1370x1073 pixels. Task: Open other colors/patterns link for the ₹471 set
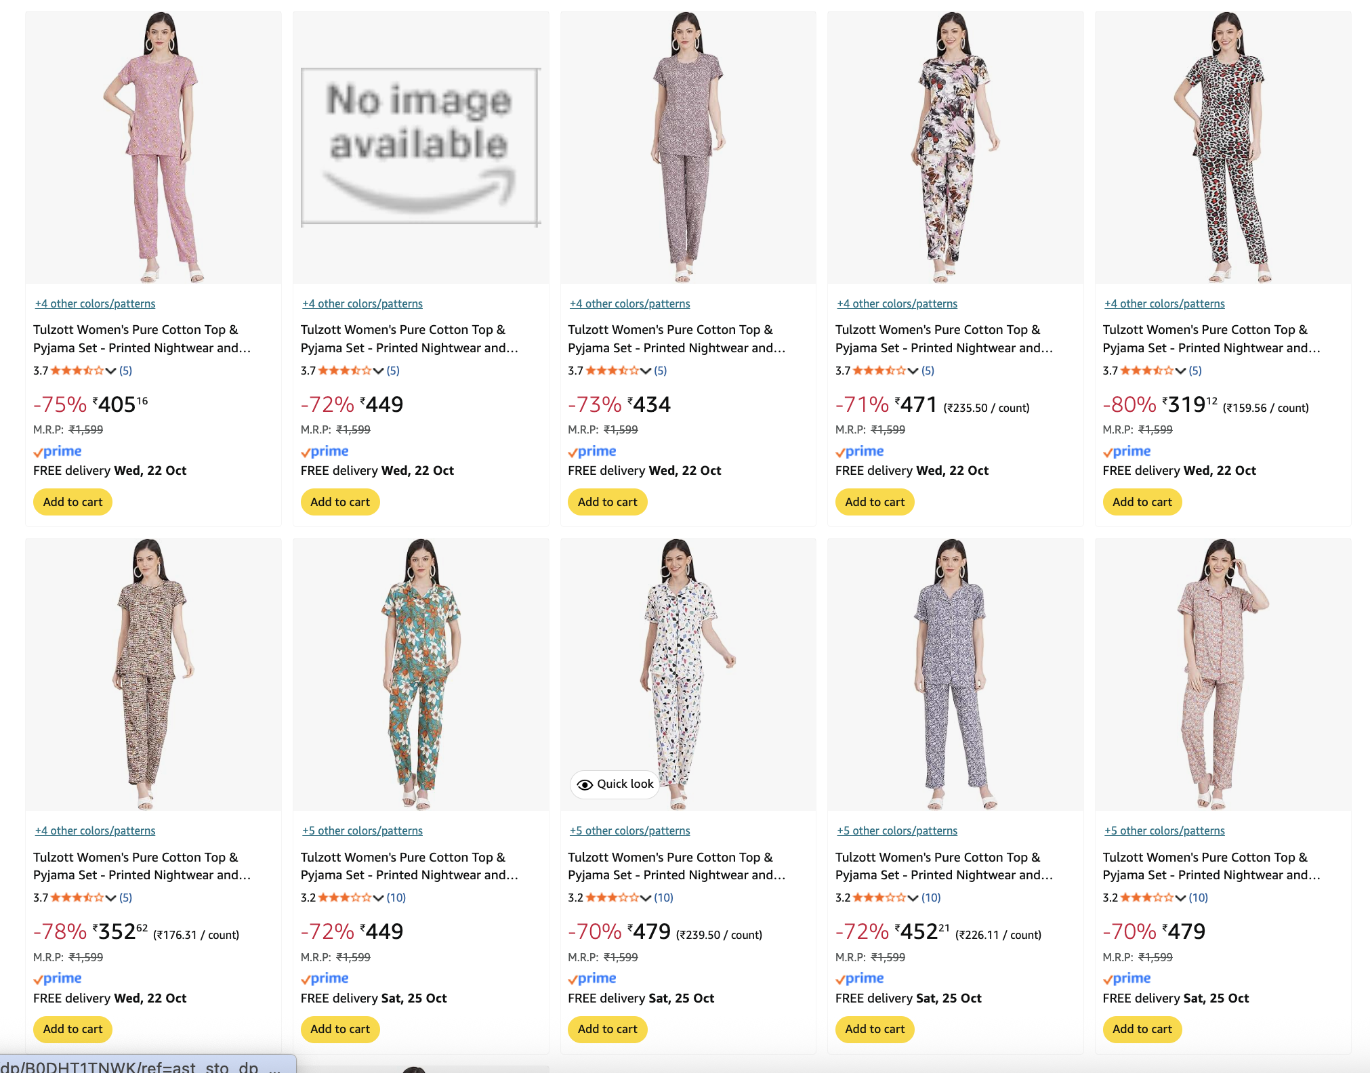pyautogui.click(x=897, y=303)
